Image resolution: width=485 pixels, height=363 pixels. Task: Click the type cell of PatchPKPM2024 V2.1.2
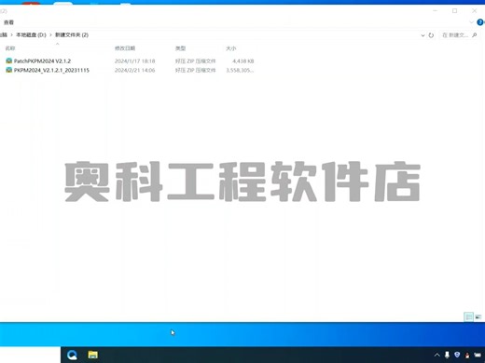tap(196, 61)
